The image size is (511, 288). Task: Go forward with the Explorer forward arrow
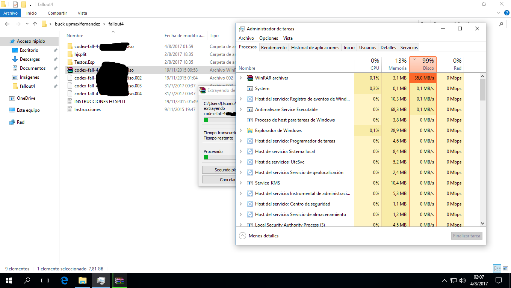click(18, 24)
